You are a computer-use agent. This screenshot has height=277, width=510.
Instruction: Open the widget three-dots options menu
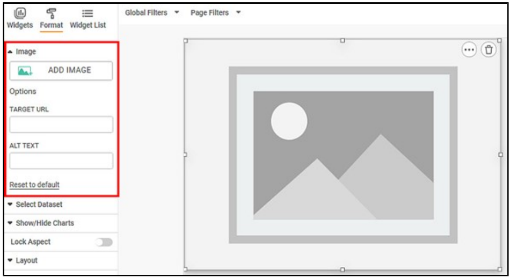click(469, 50)
